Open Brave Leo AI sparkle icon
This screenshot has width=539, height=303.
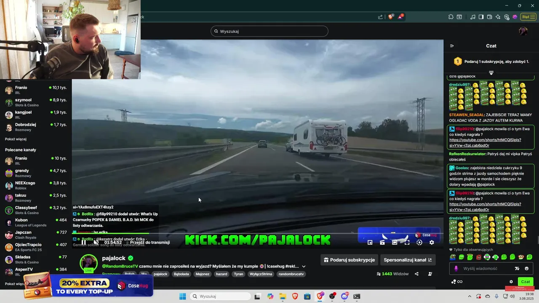click(498, 17)
